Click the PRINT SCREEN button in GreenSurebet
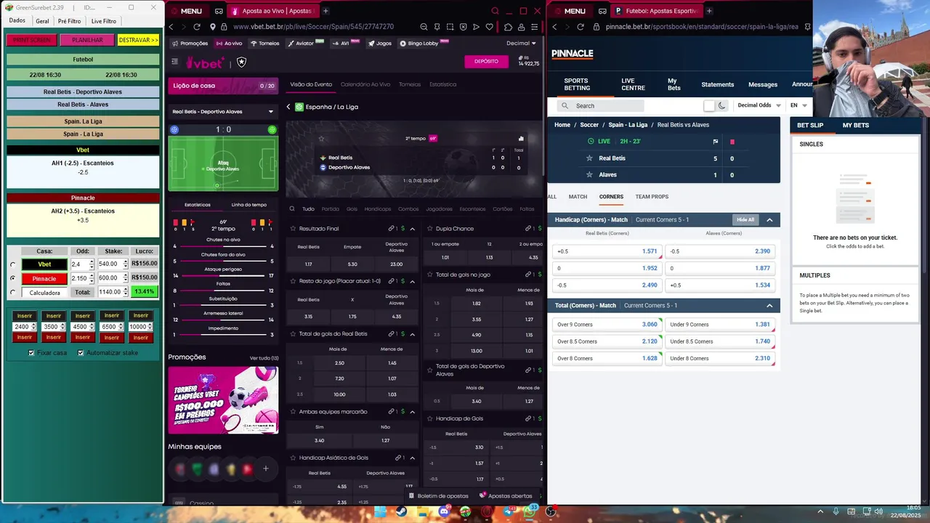The height and width of the screenshot is (523, 930). pos(31,40)
